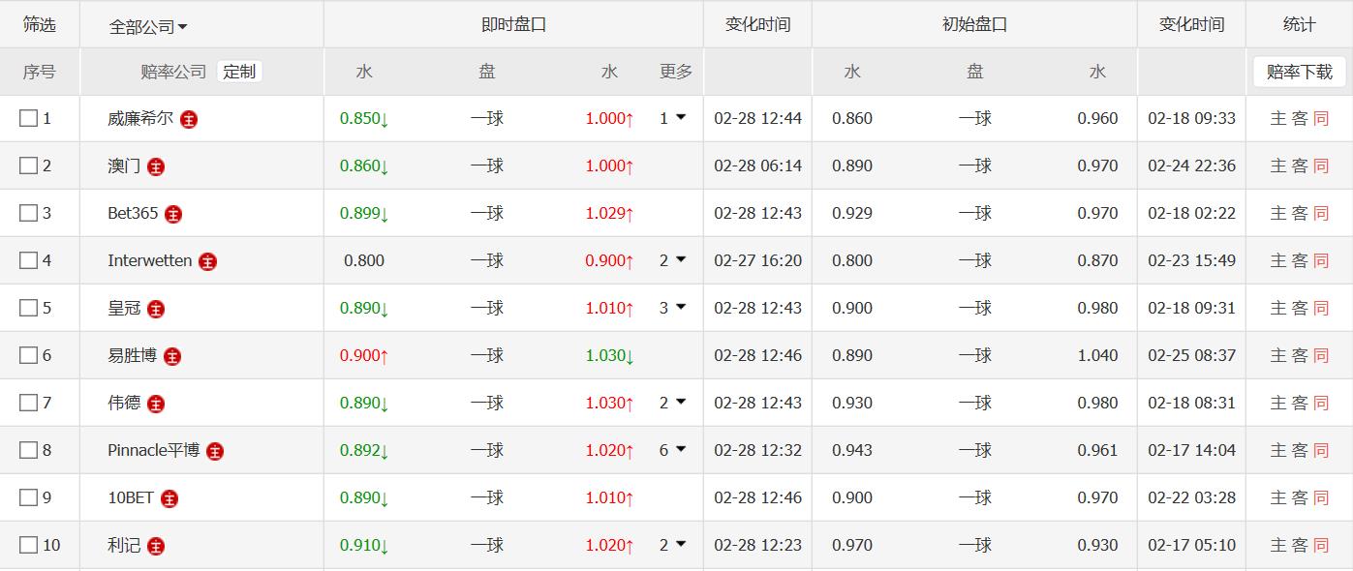Tick the checkbox for row 1 威廉希尔
Screen dimensions: 1353x571
[28, 118]
